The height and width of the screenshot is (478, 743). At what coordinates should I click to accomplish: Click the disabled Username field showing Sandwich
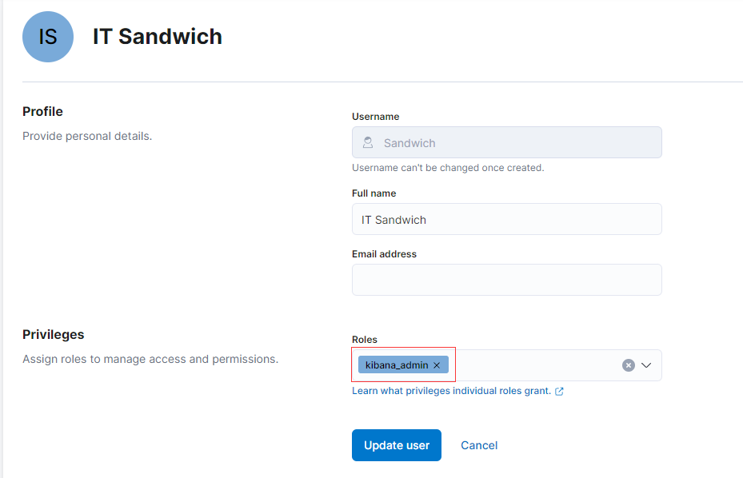(506, 142)
